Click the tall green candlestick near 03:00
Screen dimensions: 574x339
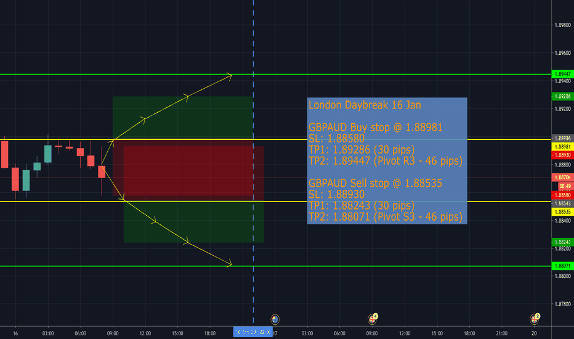coord(47,154)
